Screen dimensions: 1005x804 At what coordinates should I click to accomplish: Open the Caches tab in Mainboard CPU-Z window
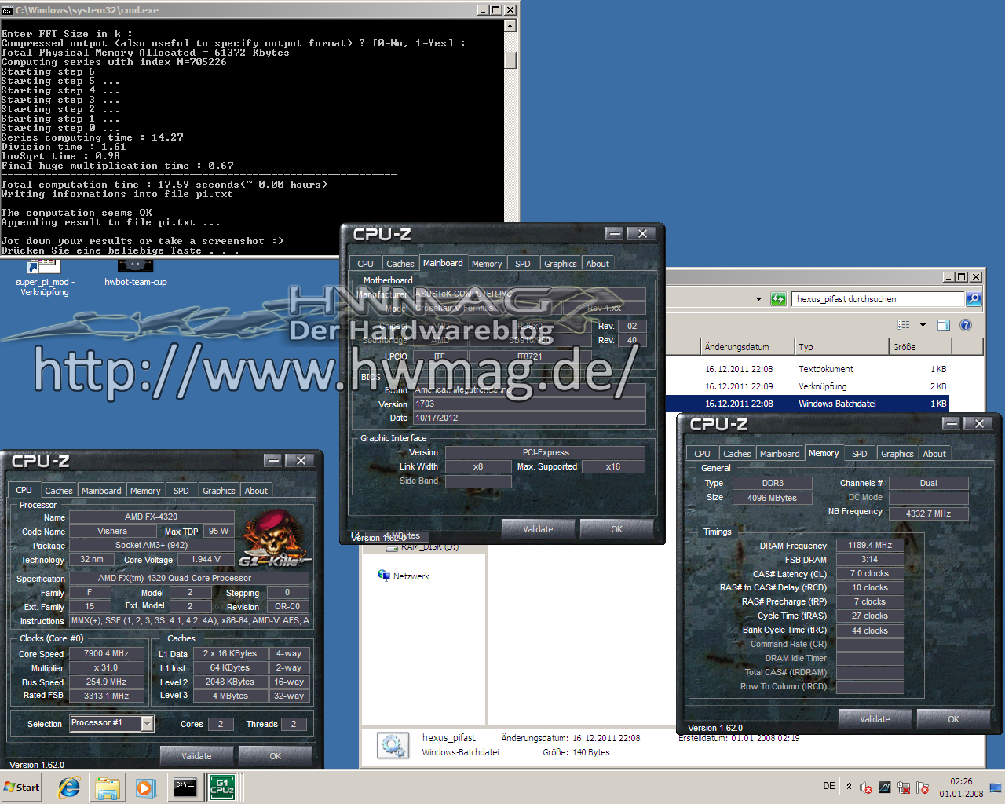coord(400,264)
